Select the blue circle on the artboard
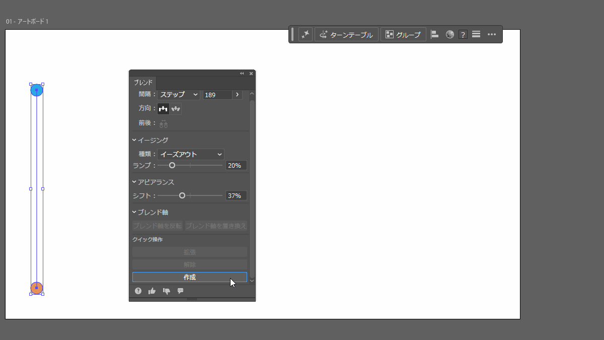Screen dimensions: 604x340 click(x=36, y=90)
